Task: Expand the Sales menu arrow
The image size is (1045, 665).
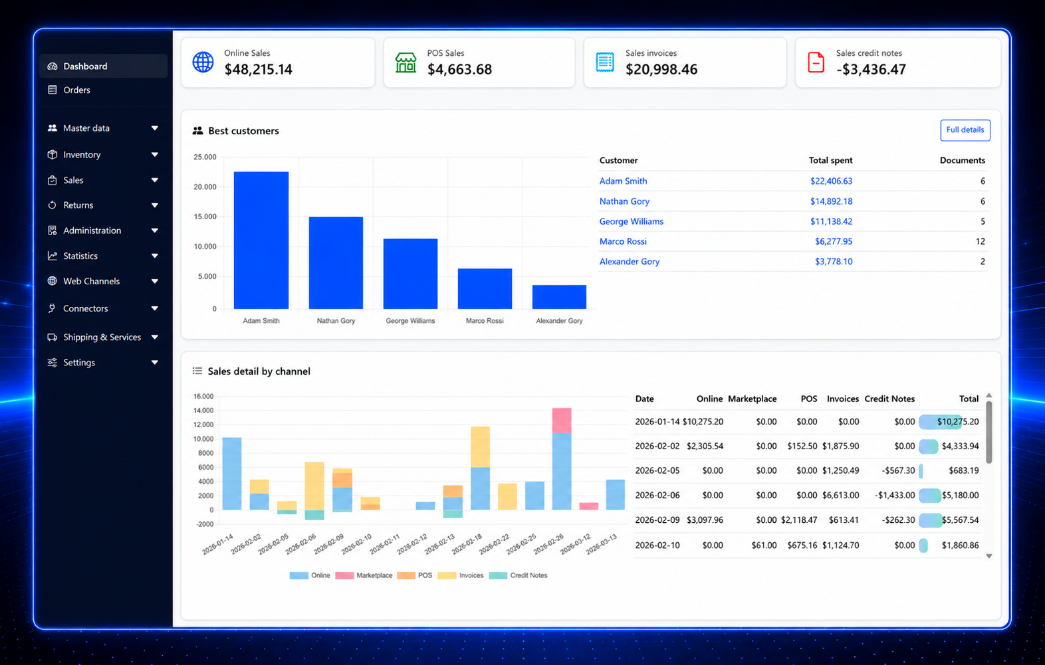Action: point(155,180)
